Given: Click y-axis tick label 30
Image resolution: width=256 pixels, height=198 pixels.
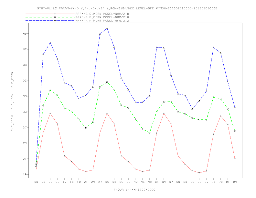Looking at the screenshot, I should pos(25,112).
